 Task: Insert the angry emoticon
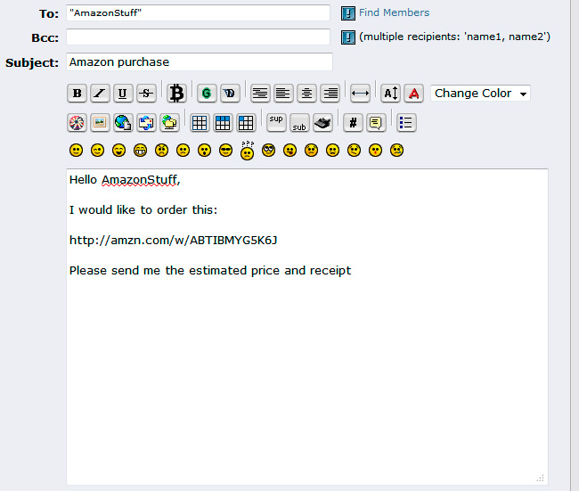(162, 151)
